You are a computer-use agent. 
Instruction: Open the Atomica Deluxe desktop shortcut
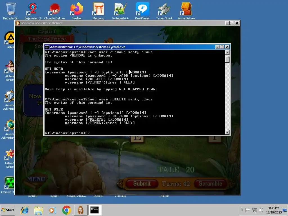coord(7,185)
